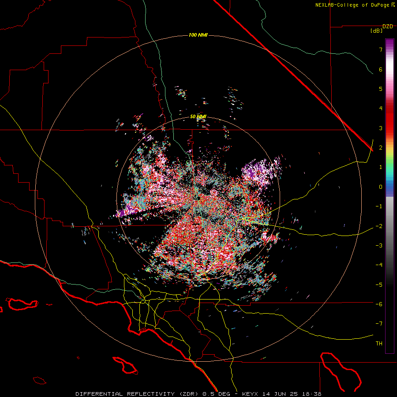
Task: Click the -3 scale value
Action: point(379,246)
